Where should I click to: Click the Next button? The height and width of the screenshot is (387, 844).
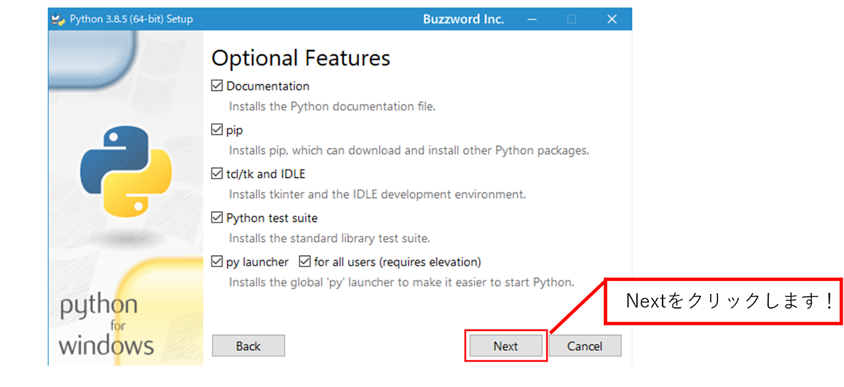[x=506, y=346]
